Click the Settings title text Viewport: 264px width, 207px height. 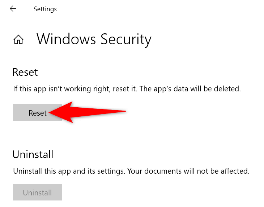point(45,9)
